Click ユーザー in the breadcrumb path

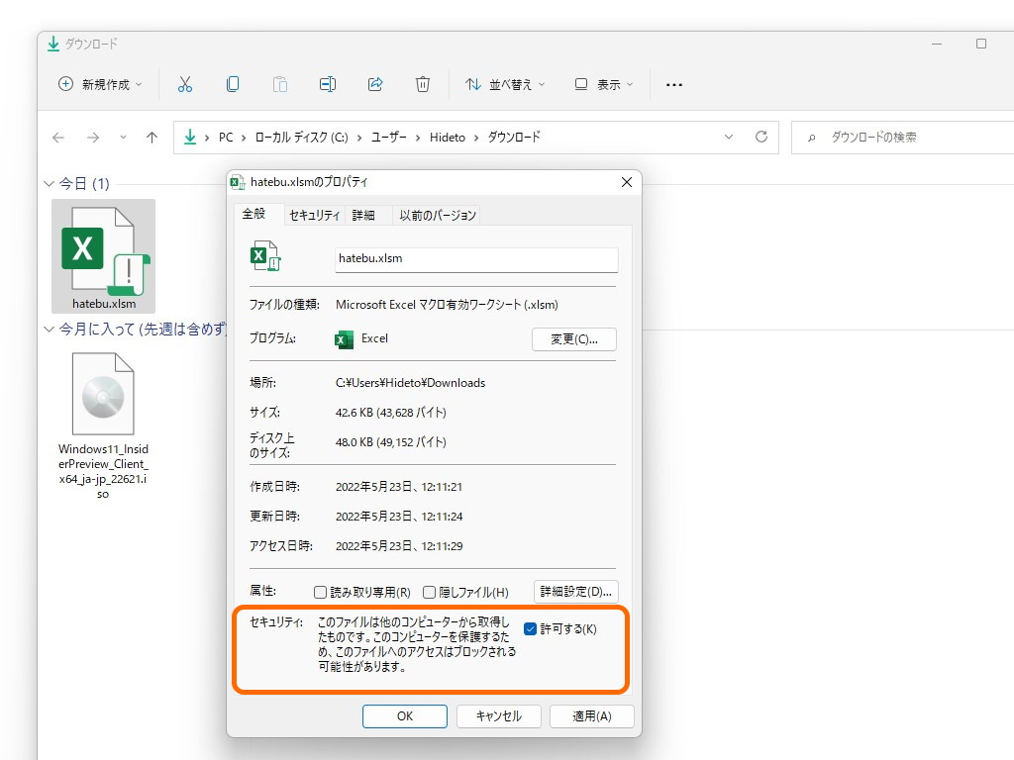[388, 137]
